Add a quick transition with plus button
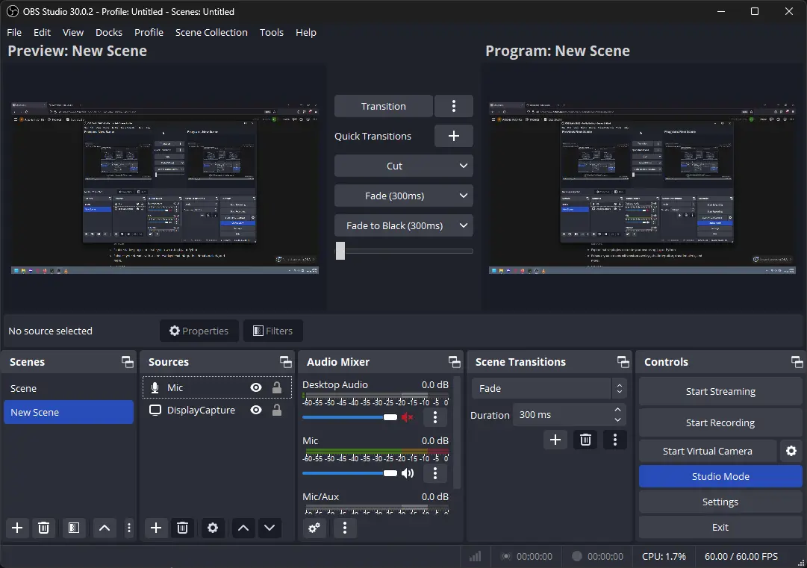The height and width of the screenshot is (568, 807). 453,136
